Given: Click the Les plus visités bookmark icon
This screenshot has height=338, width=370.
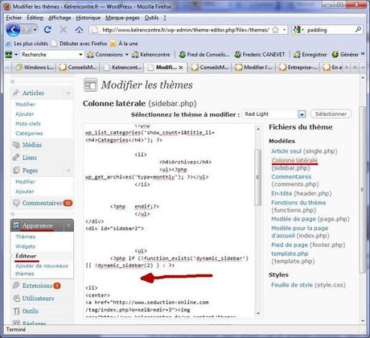Looking at the screenshot, I should 9,43.
